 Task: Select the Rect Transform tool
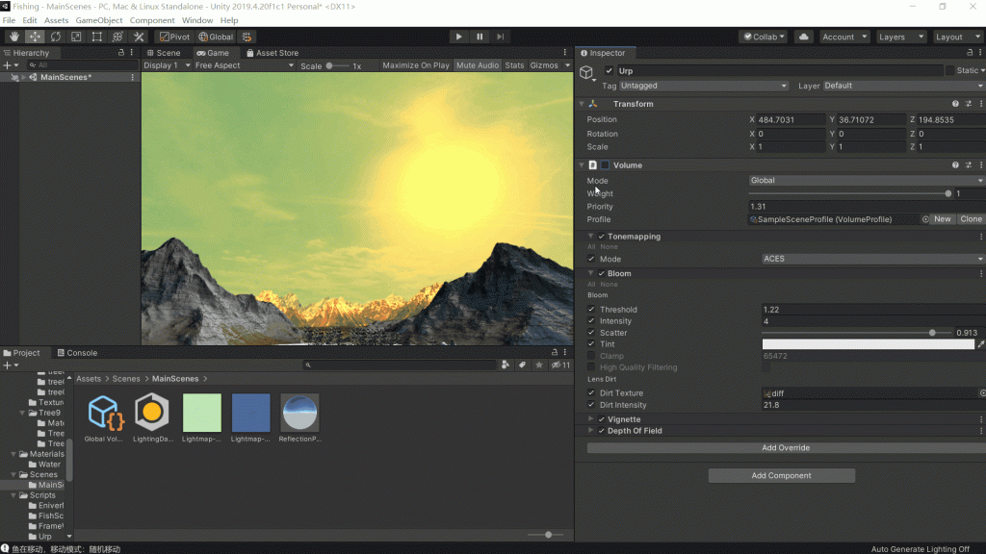pyautogui.click(x=97, y=37)
